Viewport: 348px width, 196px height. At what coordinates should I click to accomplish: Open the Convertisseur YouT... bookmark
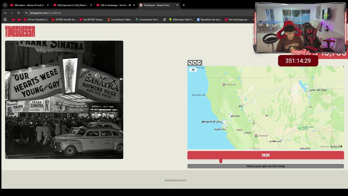click(147, 20)
